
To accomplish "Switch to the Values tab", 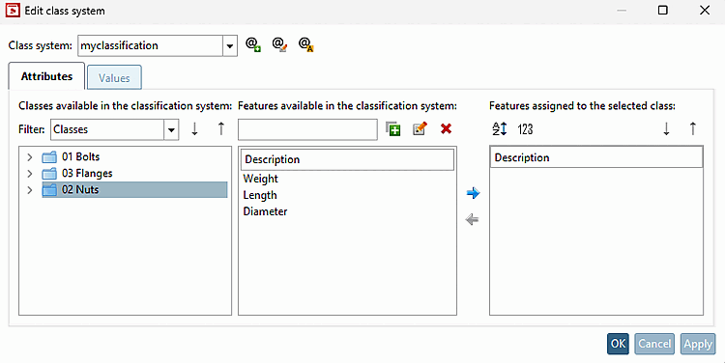I will (x=114, y=77).
